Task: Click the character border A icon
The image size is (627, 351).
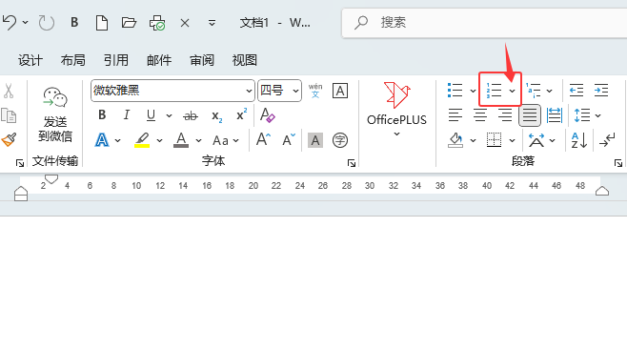Action: click(340, 91)
